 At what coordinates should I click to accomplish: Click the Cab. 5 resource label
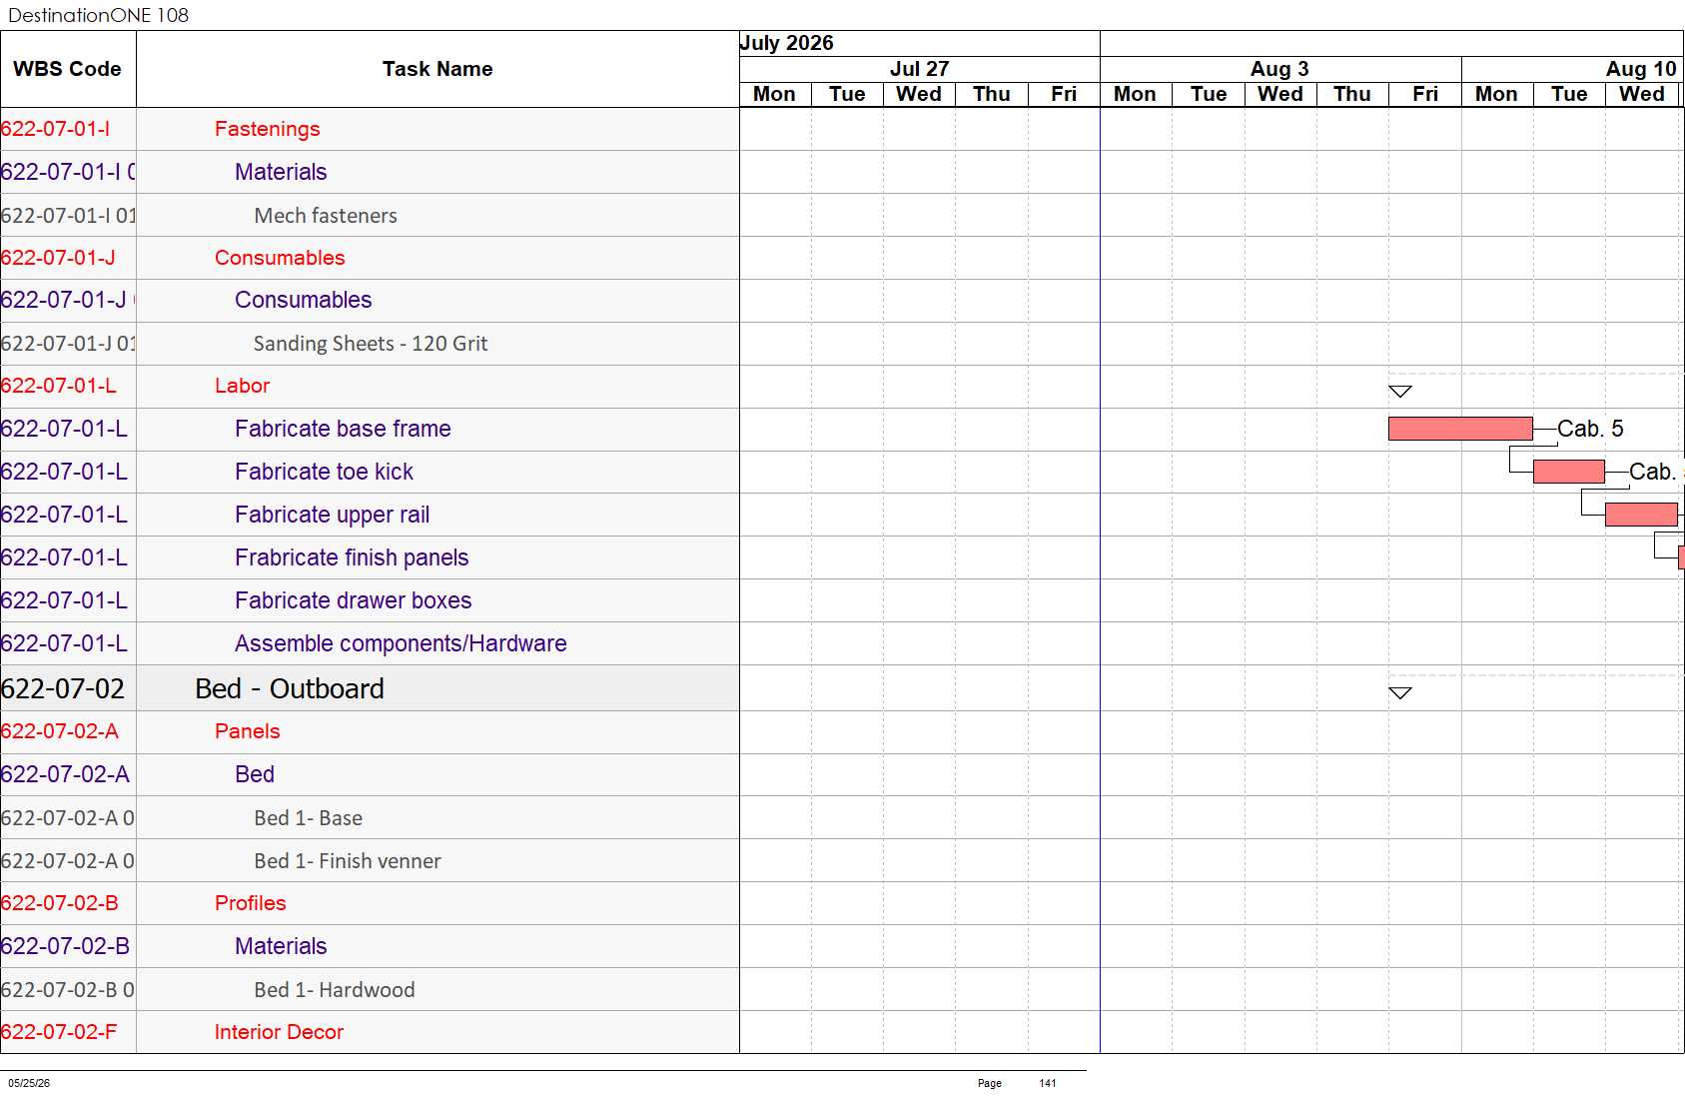point(1590,429)
